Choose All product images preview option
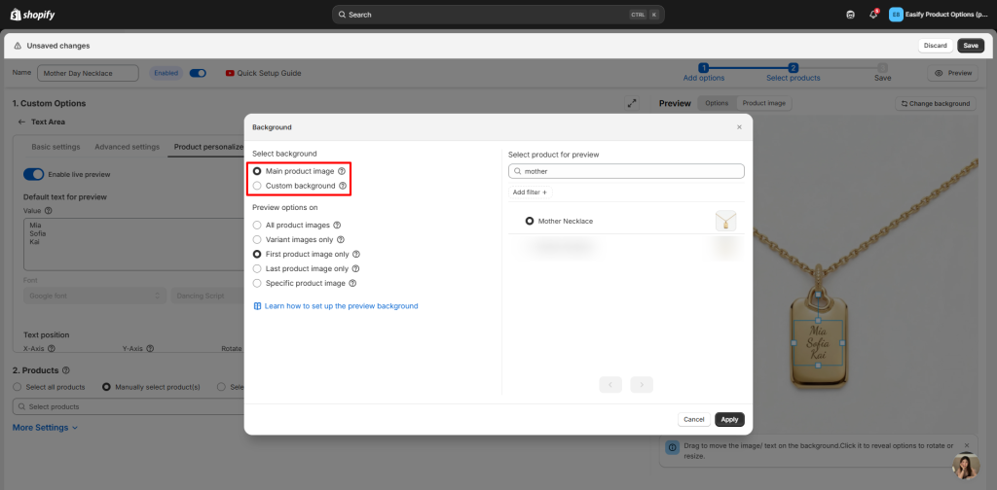Viewport: 997px width, 490px height. 257,225
